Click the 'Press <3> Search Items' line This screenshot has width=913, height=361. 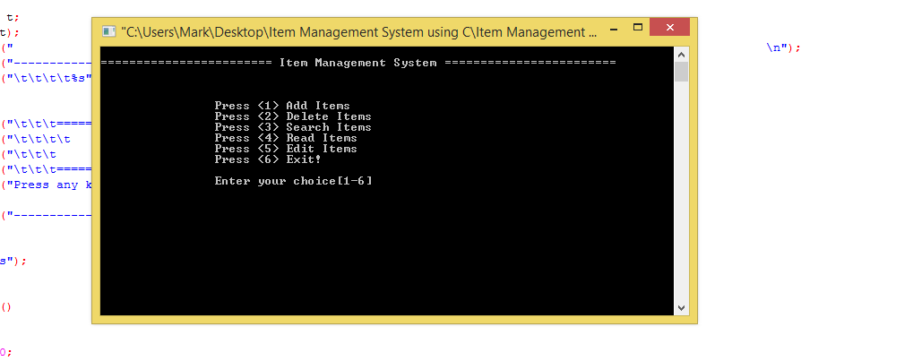point(293,127)
